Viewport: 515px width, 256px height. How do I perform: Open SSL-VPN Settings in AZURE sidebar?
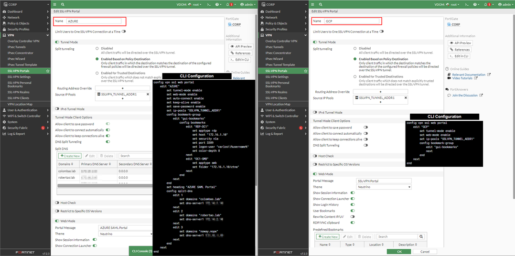pyautogui.click(x=19, y=77)
